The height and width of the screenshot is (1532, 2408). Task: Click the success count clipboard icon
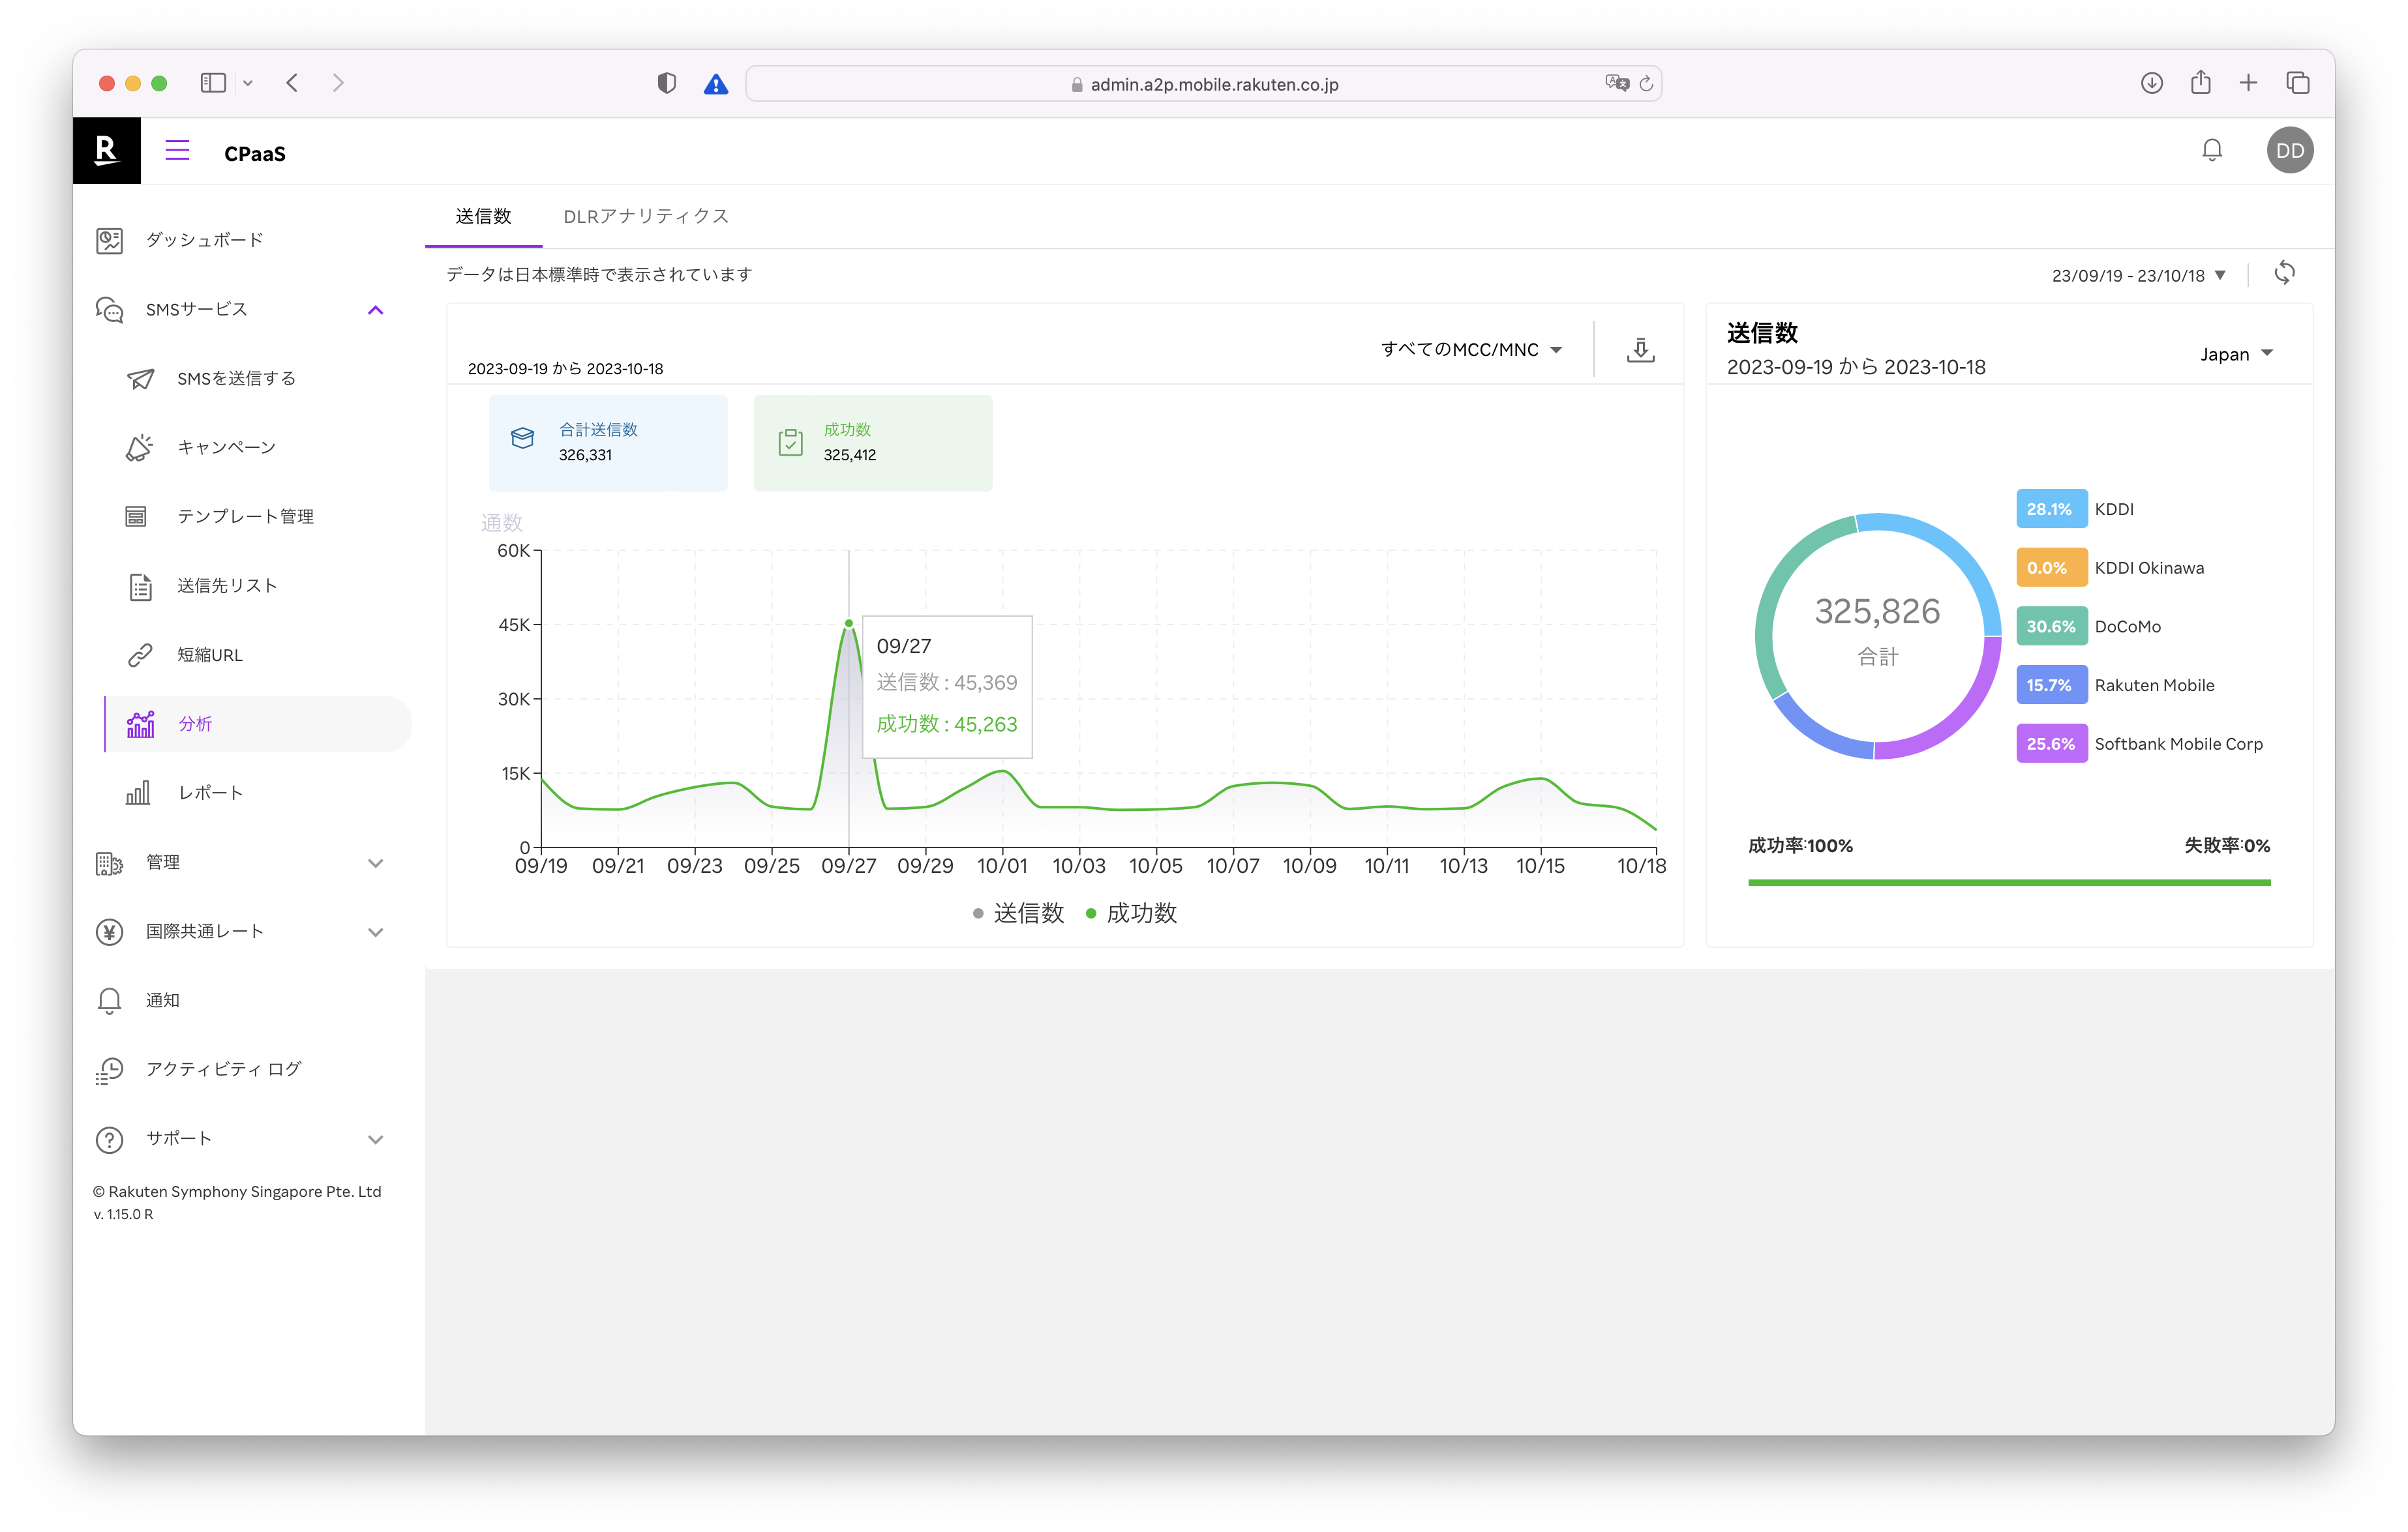(790, 442)
